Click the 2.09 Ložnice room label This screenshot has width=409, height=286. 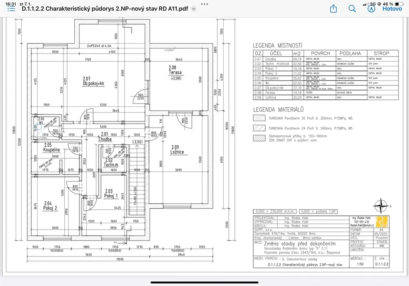tap(178, 149)
